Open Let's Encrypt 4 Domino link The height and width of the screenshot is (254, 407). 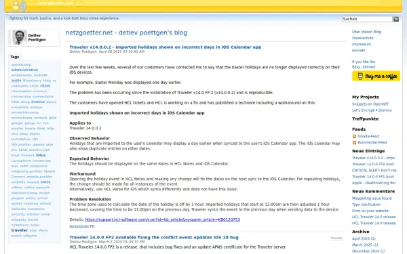coord(372,110)
